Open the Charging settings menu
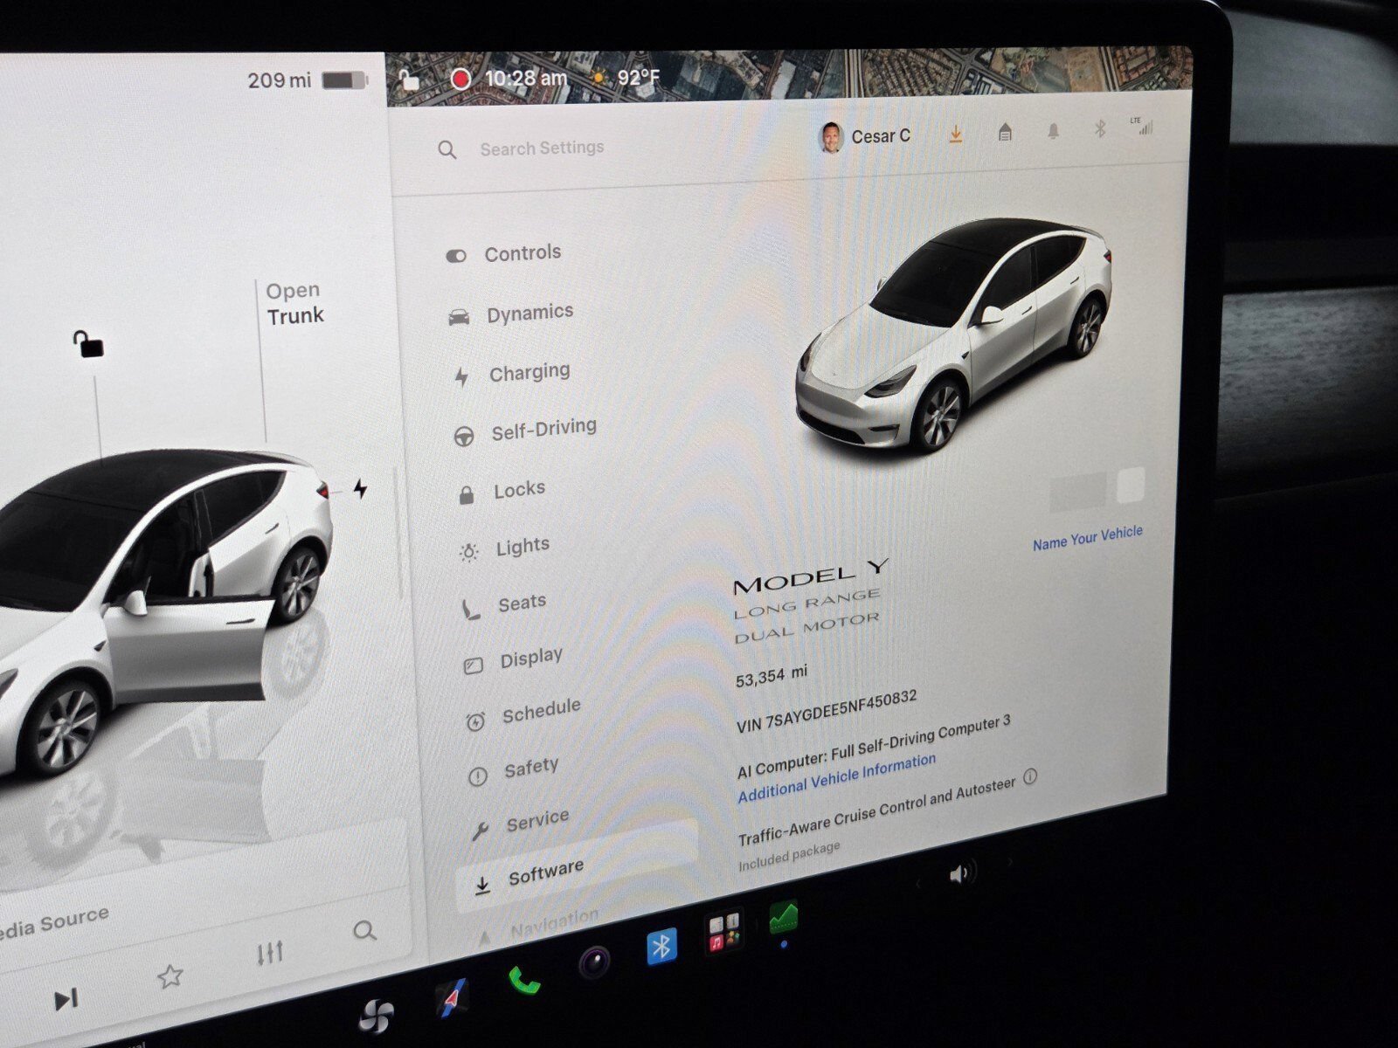1398x1048 pixels. point(512,374)
